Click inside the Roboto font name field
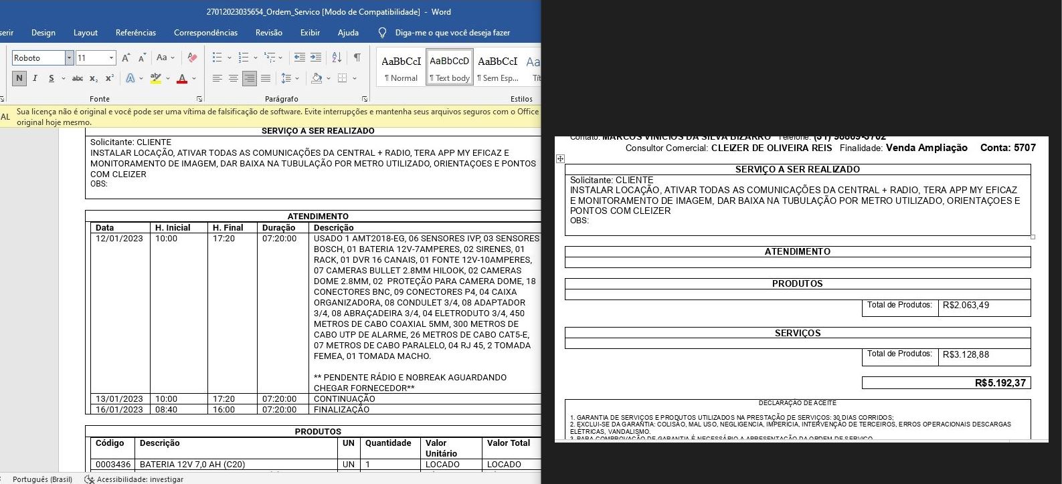This screenshot has height=484, width=1062. (38, 58)
